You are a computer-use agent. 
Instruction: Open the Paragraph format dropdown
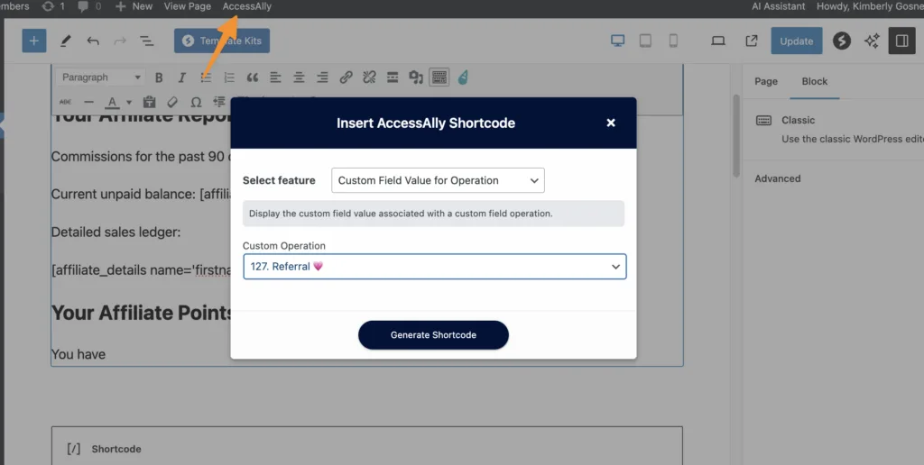[100, 77]
